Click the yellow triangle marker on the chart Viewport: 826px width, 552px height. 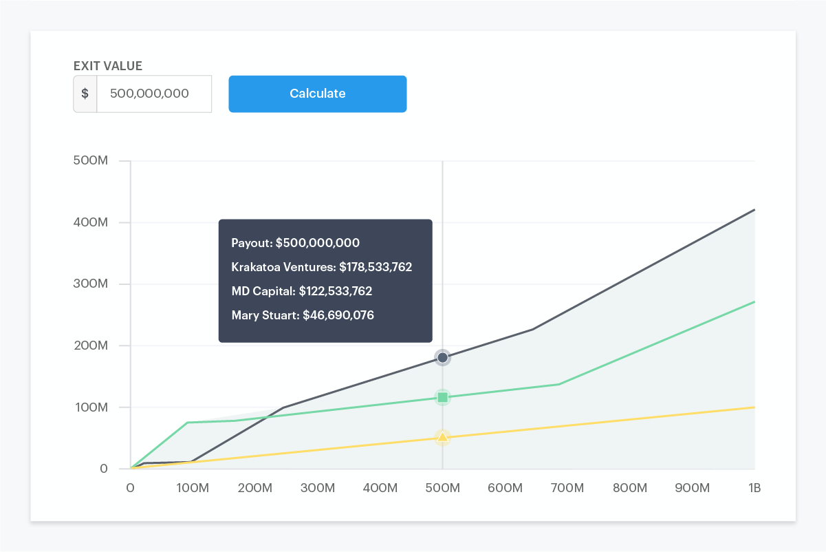[442, 437]
